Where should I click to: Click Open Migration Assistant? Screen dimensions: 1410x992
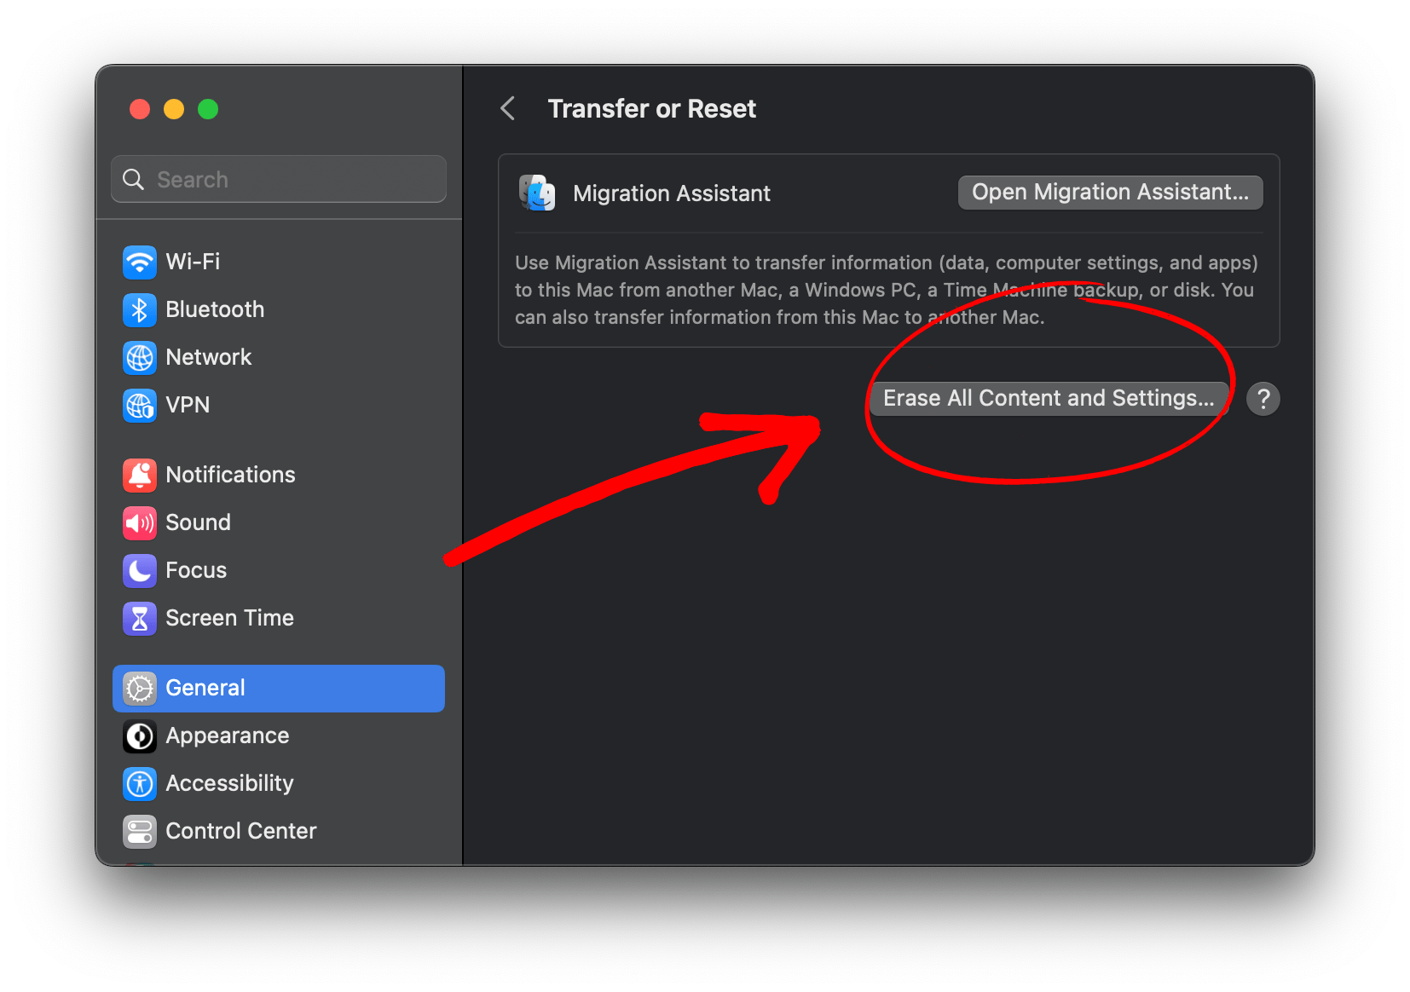pyautogui.click(x=1109, y=192)
